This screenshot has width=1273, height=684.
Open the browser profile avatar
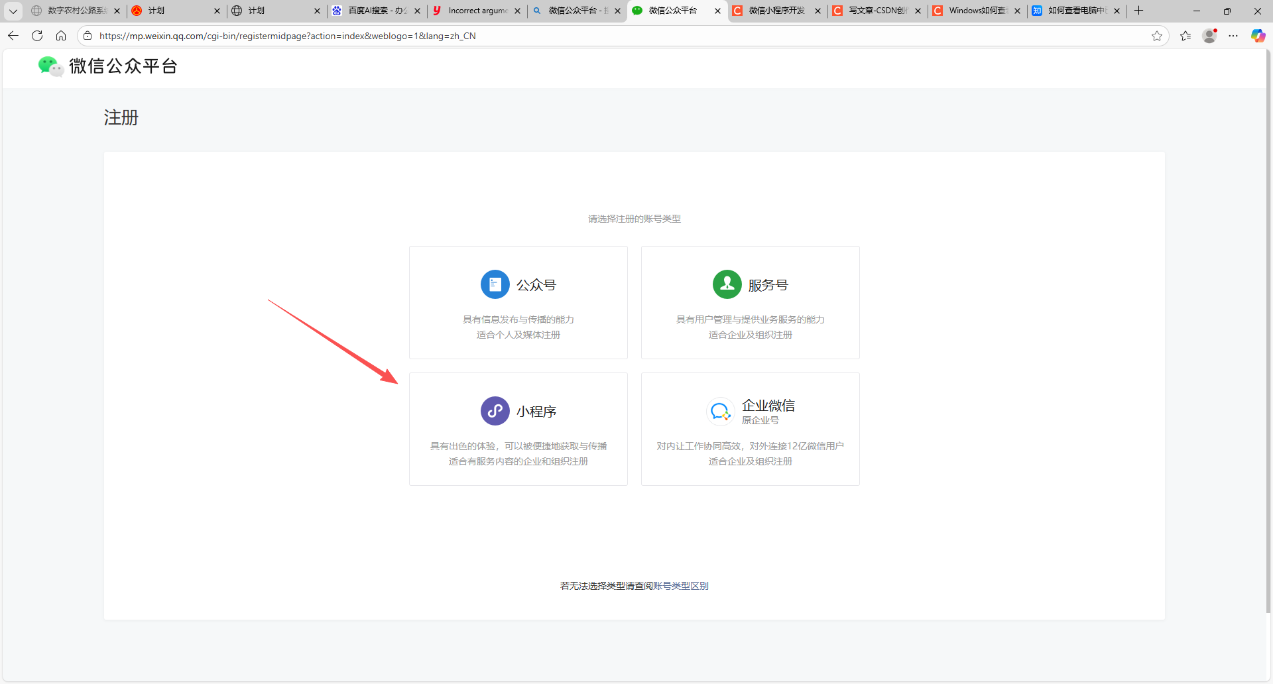[1209, 36]
